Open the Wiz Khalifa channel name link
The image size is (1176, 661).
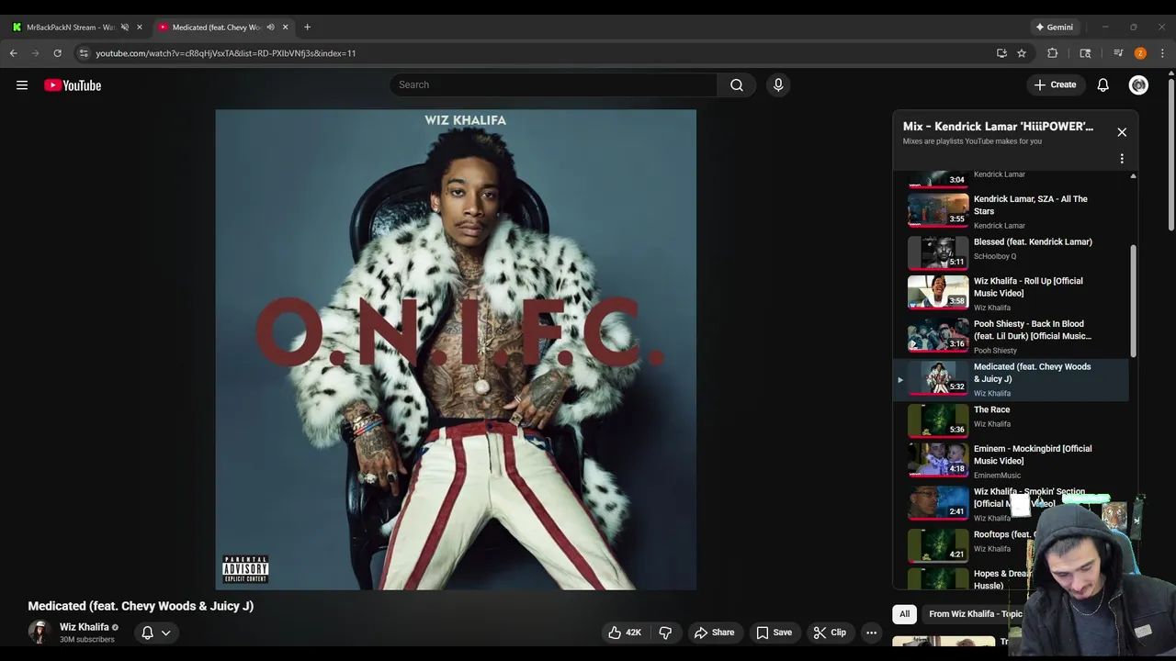pyautogui.click(x=85, y=627)
